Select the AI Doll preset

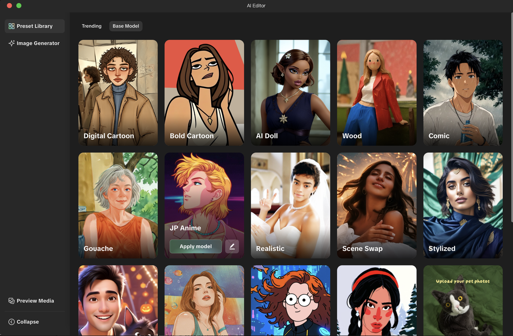pos(291,93)
